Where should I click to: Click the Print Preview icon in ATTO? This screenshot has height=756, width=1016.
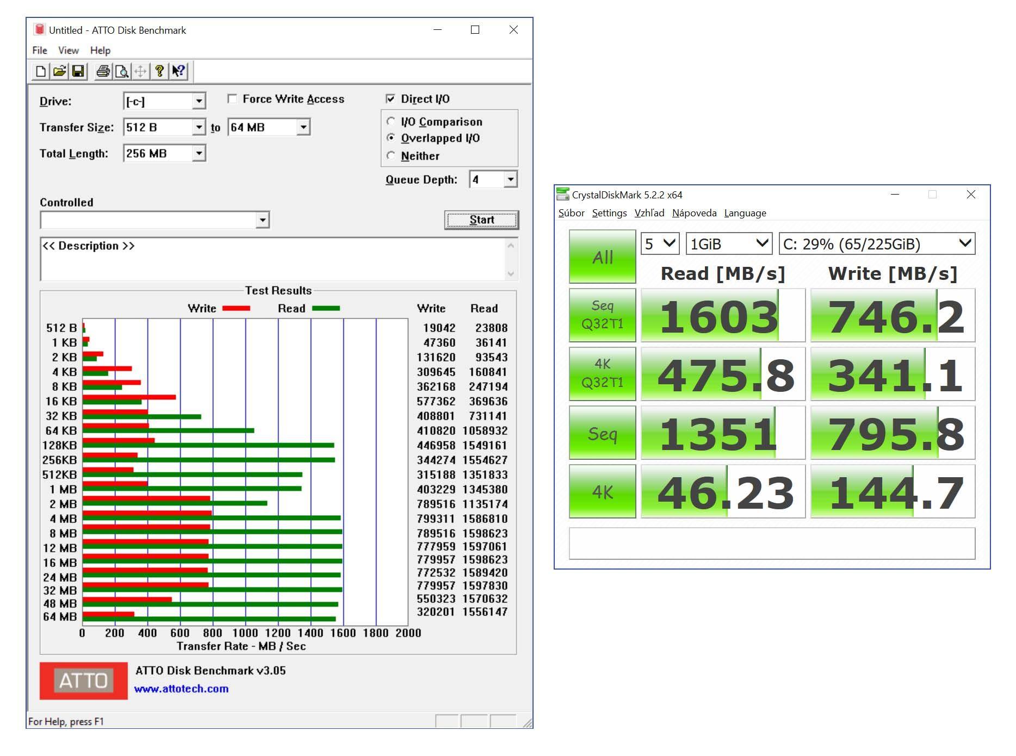122,71
